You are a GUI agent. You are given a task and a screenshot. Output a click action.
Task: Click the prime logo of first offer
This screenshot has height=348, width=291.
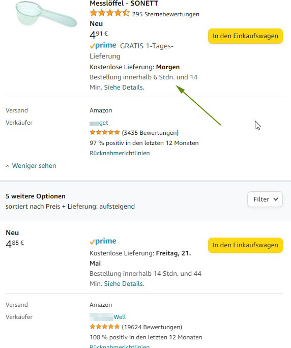coord(103,45)
